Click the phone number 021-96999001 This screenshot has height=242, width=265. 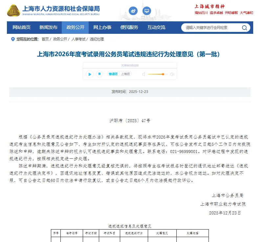(184, 151)
